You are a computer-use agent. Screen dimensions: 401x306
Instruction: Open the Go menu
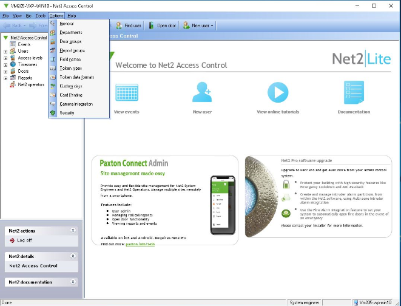pos(29,16)
